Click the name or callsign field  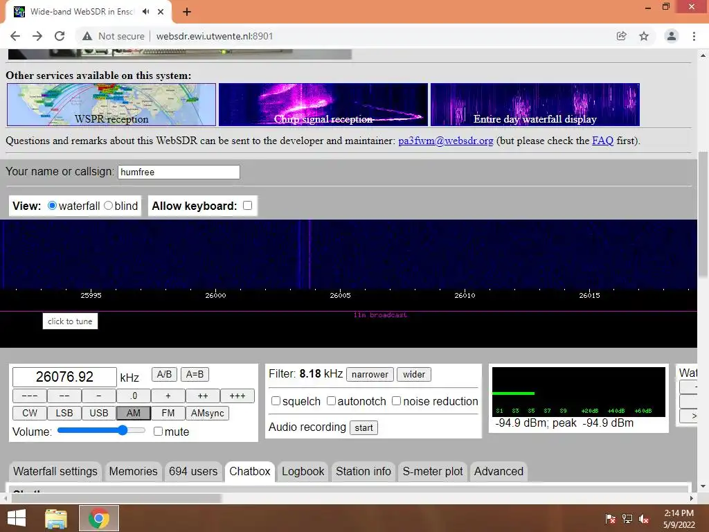tap(179, 172)
